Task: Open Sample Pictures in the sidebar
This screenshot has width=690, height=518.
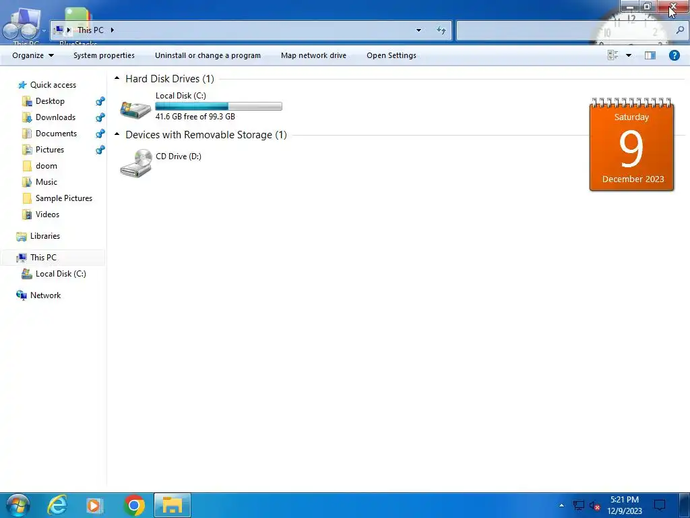Action: tap(64, 198)
